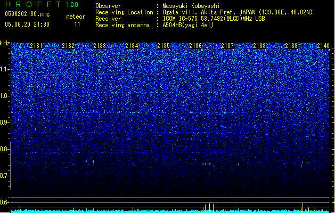Click the ICOM IC-575 53.7492 MHz USB receiver text

[x=214, y=19]
